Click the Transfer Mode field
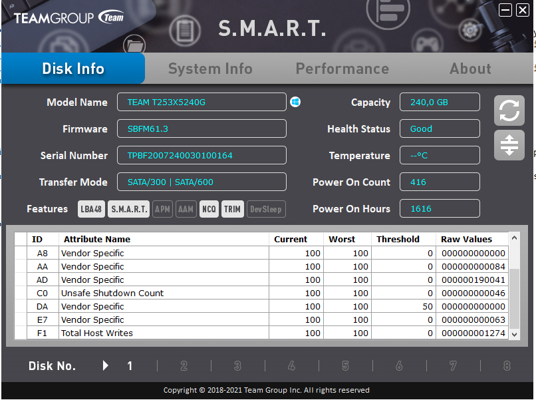The image size is (536, 400). (x=201, y=182)
